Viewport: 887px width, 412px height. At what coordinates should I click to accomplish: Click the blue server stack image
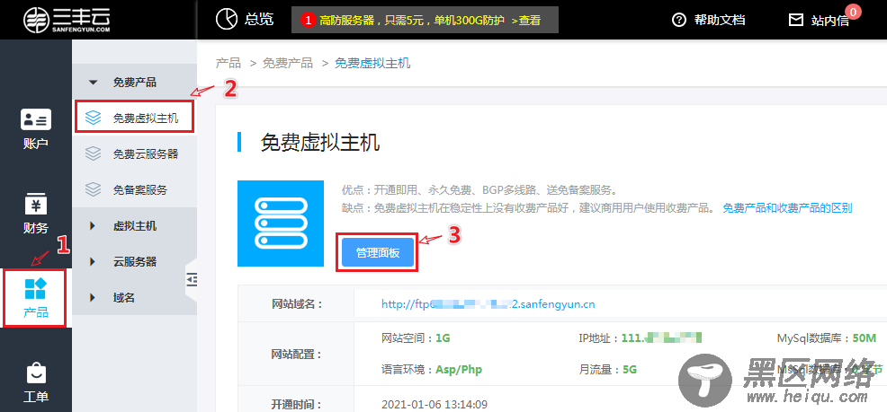281,224
